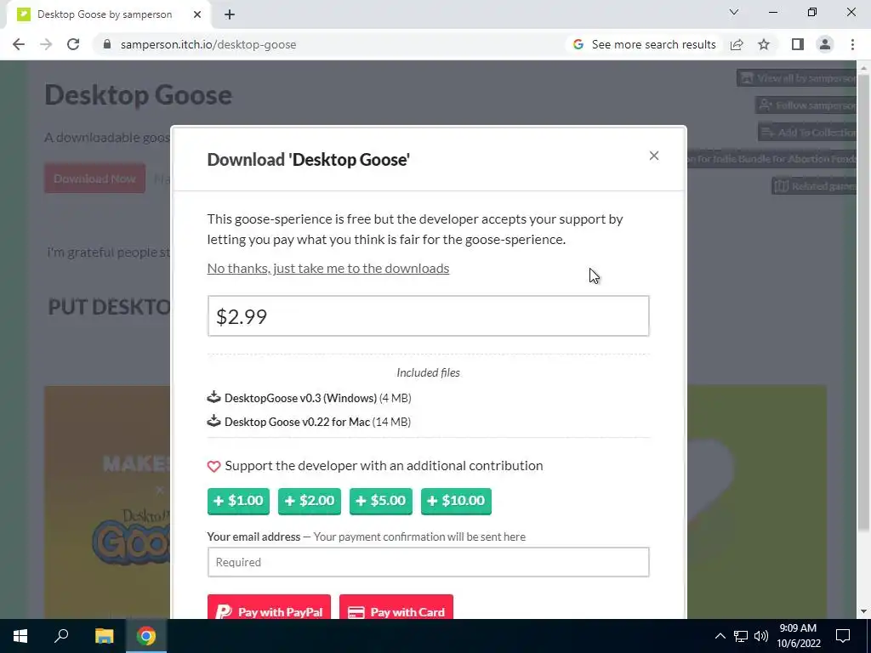The image size is (871, 653).
Task: Minimize the Chrome window
Action: point(773,12)
